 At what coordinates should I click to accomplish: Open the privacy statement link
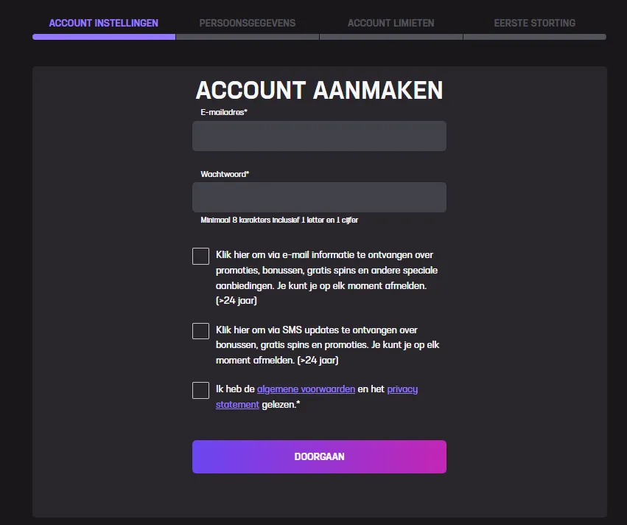click(402, 389)
